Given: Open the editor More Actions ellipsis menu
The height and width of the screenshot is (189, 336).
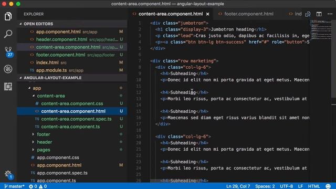Looking at the screenshot, I should pos(330,14).
